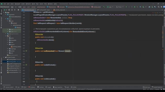Open the Profiler tool window
The image size is (165, 92).
(73, 87)
